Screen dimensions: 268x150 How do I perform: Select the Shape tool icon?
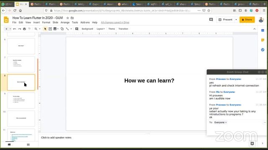point(62,29)
